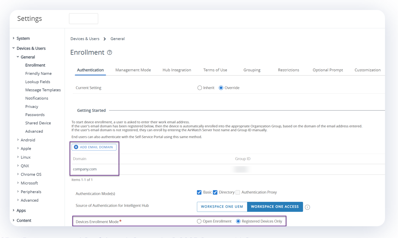This screenshot has width=398, height=238.
Task: Select Workspace One UEM as authentication source
Action: [x=222, y=207]
